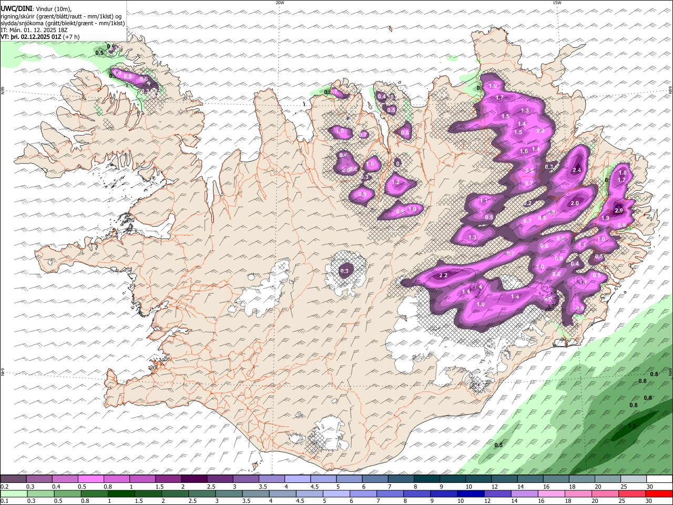Click the 1.9 snowfall value on the map
Image resolution: width=673 pixels, height=505 pixels.
coord(605,218)
